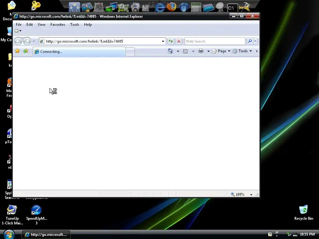Open a new tab with the blank tab button
This screenshot has height=239, width=319.
click(x=130, y=52)
